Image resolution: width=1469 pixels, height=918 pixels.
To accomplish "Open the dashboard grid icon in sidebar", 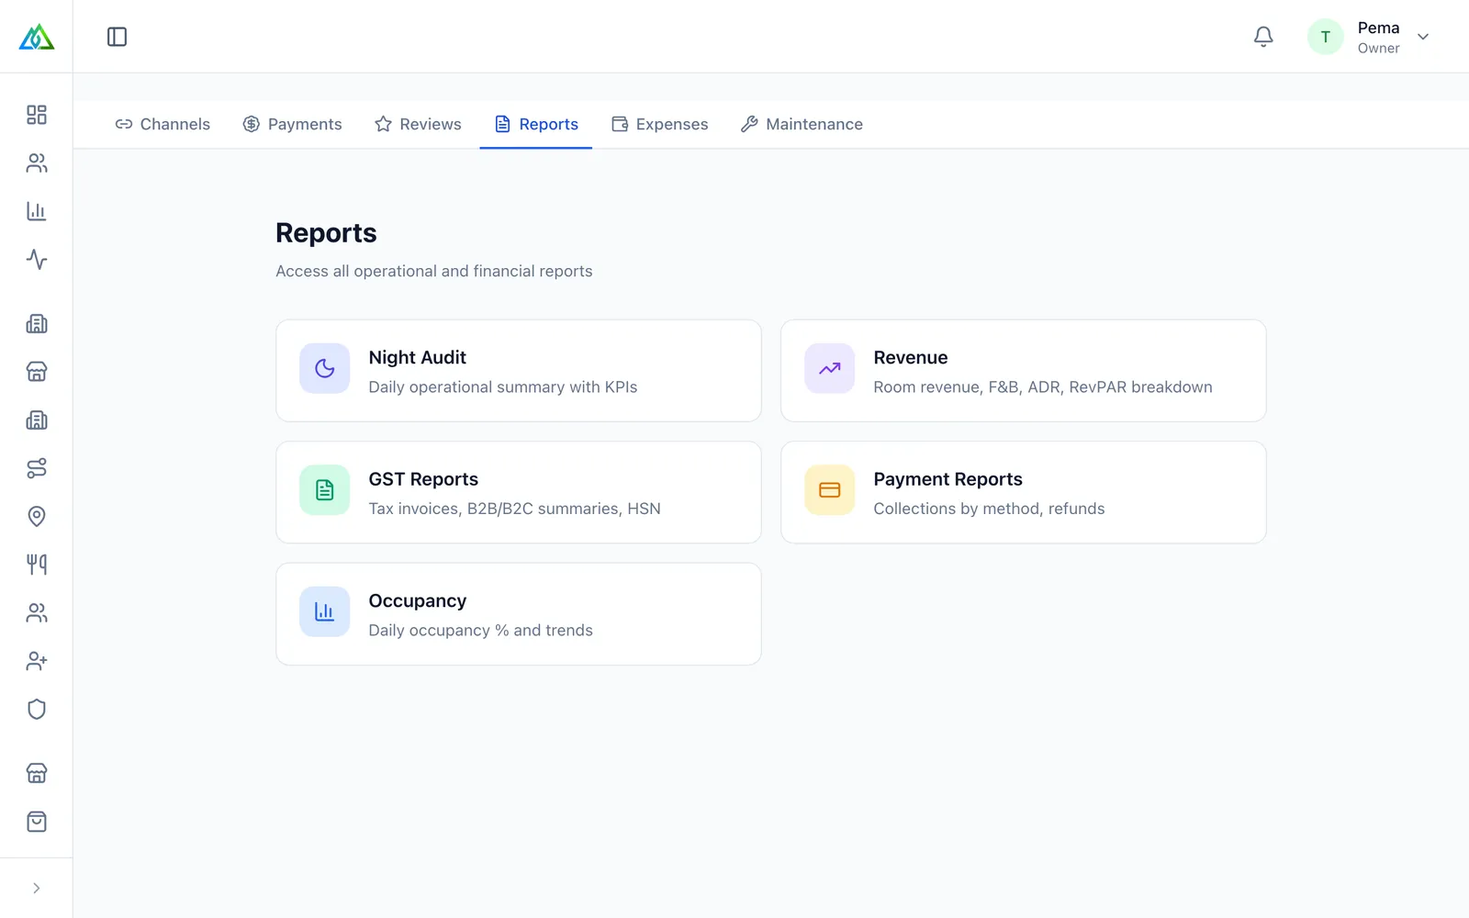I will coord(37,115).
